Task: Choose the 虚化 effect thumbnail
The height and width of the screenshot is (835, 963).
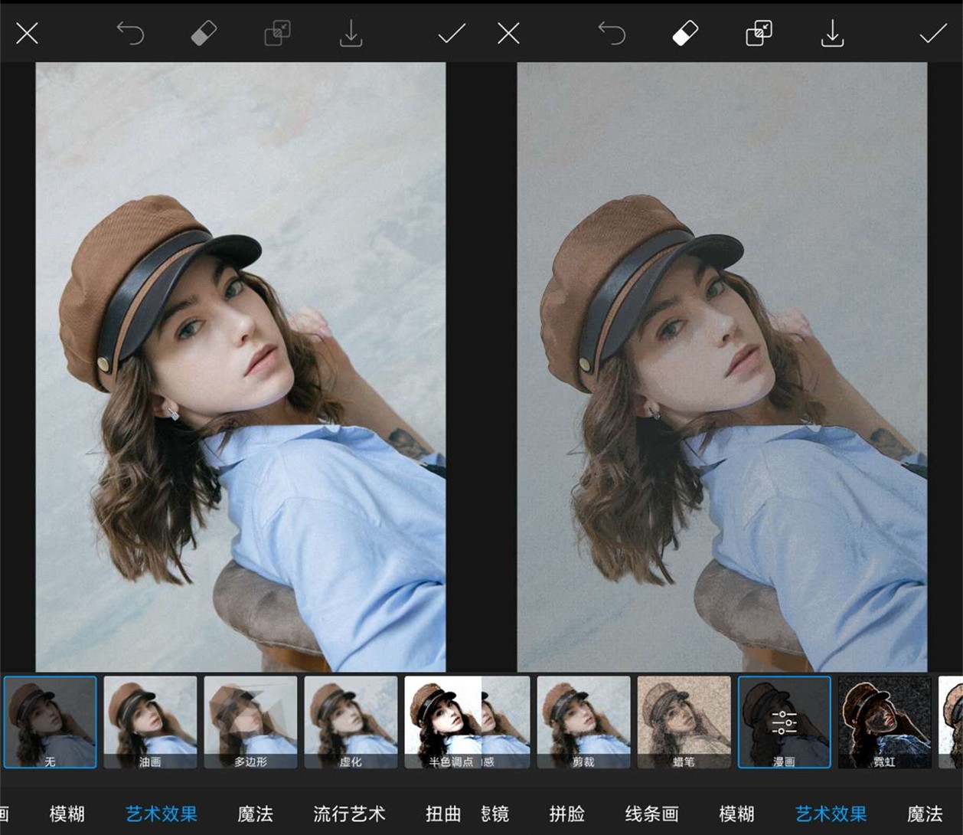Action: point(351,722)
